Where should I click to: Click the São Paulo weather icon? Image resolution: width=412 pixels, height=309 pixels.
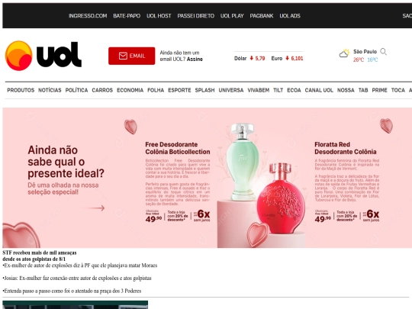coord(344,53)
